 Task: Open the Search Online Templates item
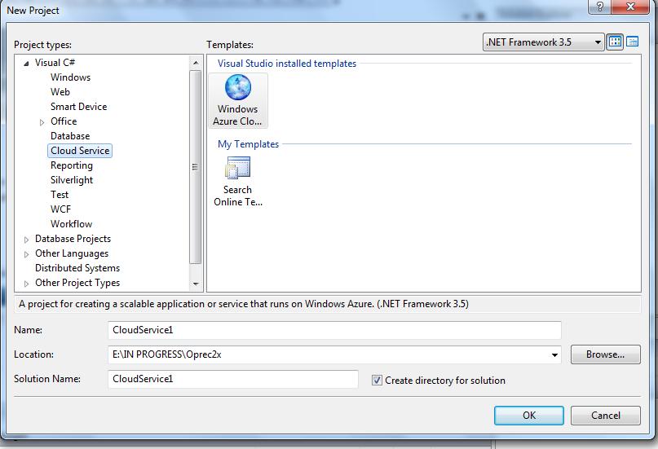(x=237, y=181)
